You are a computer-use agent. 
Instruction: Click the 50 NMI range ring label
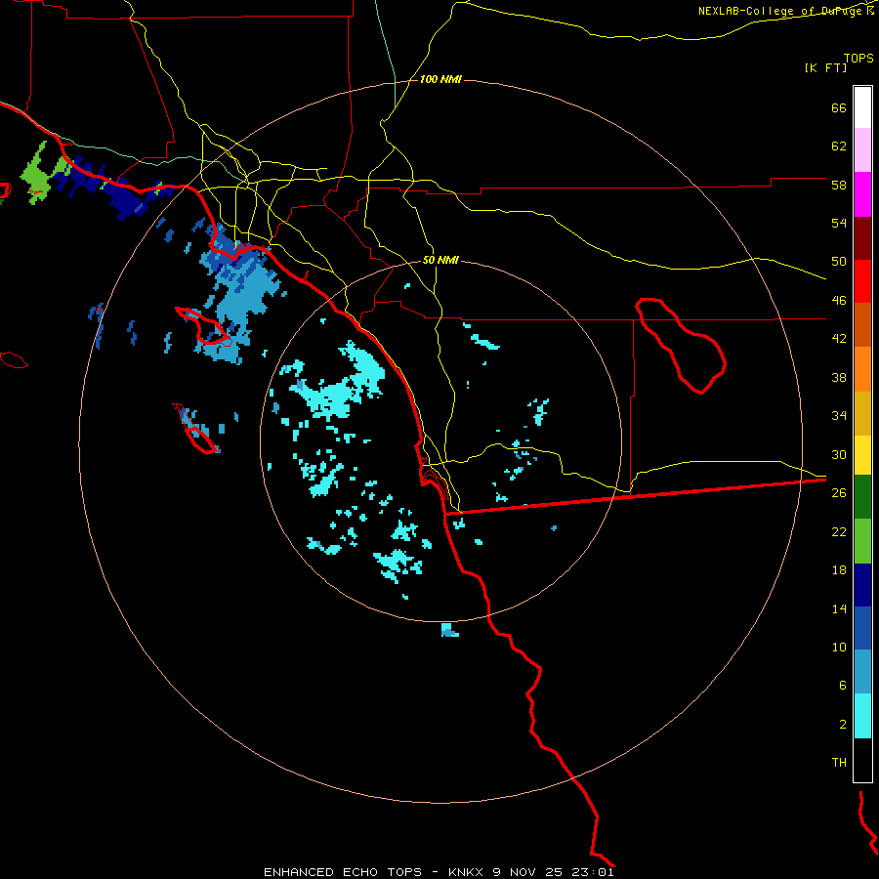440,260
